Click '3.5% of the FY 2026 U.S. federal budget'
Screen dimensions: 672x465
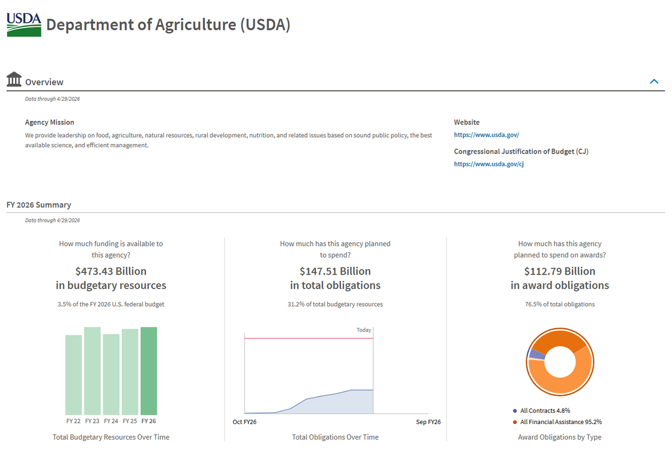click(x=111, y=304)
